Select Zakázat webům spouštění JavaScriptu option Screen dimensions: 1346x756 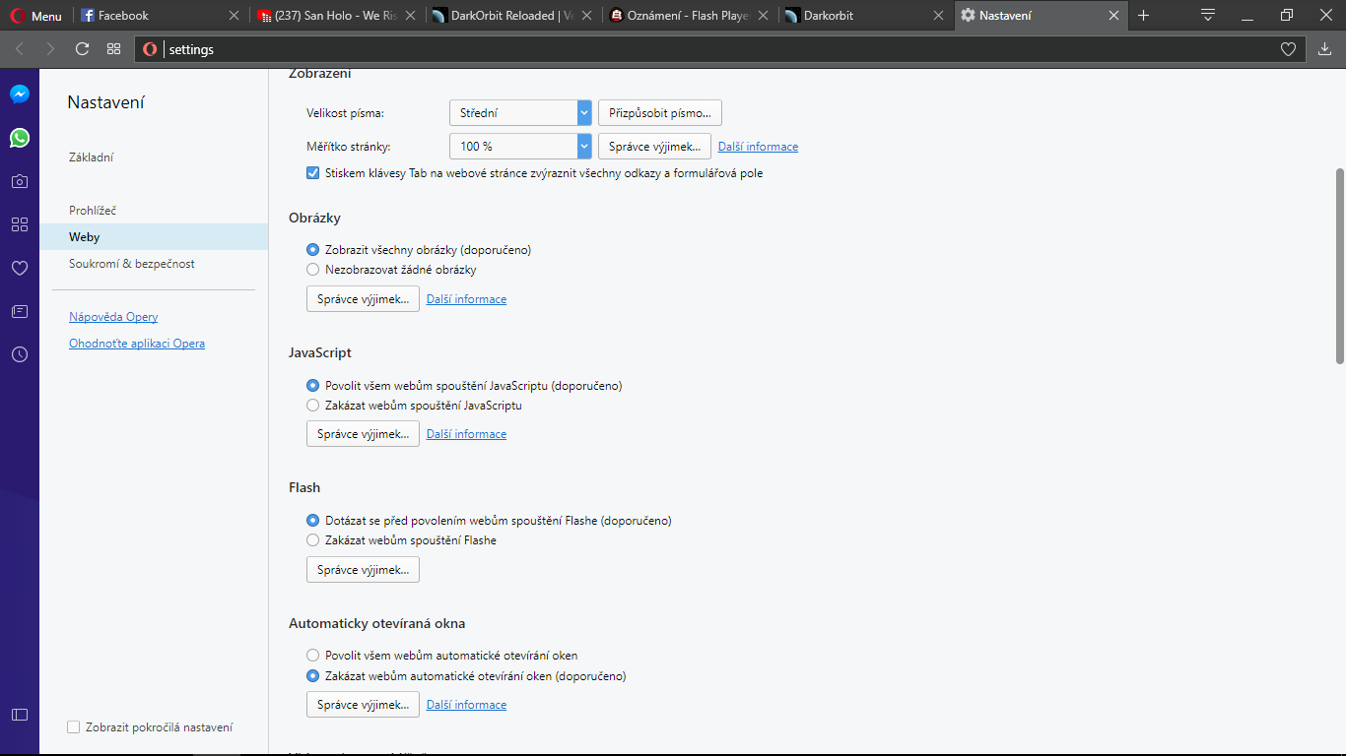[313, 406]
